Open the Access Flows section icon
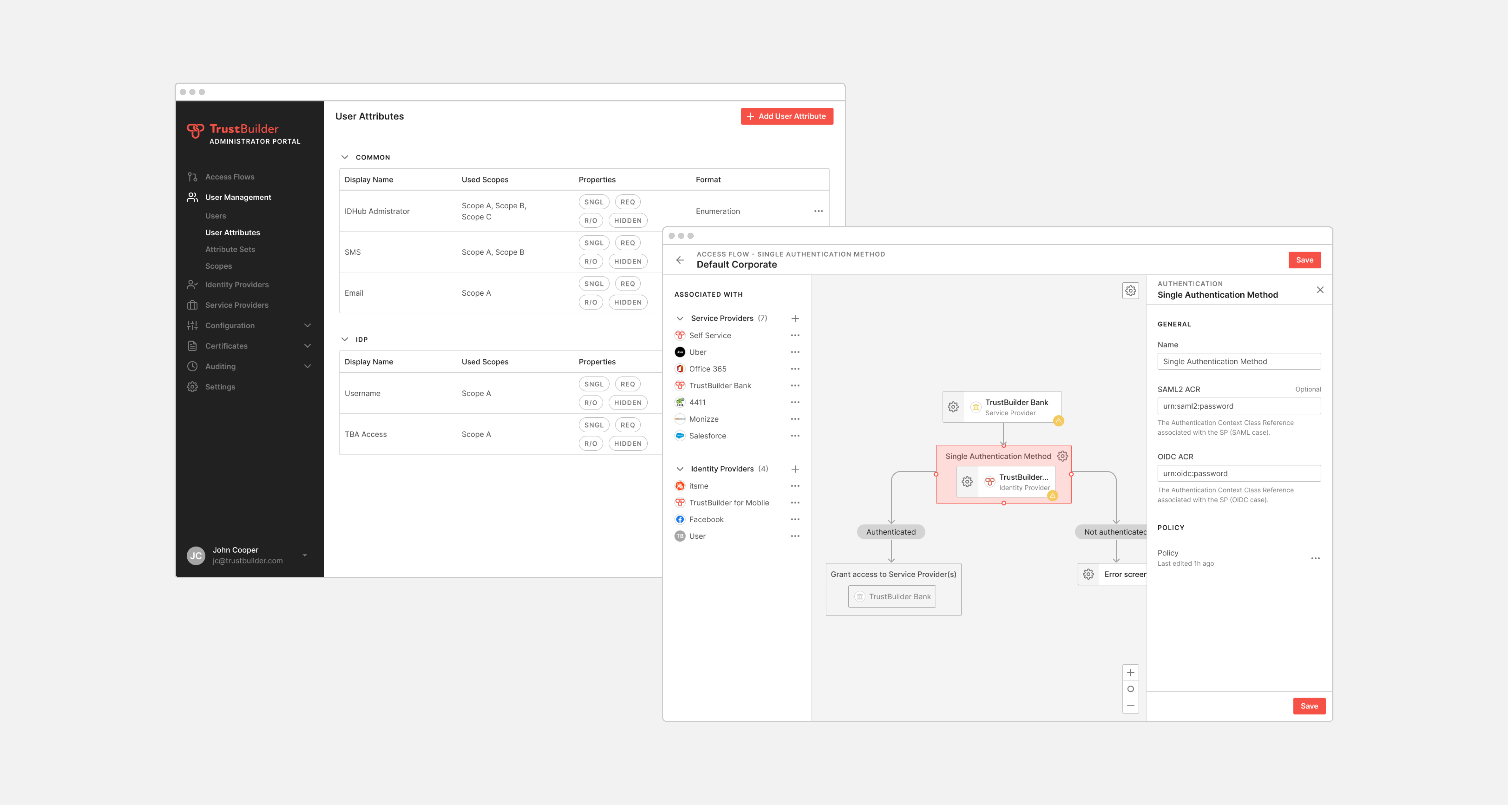The image size is (1508, 805). pyautogui.click(x=192, y=176)
